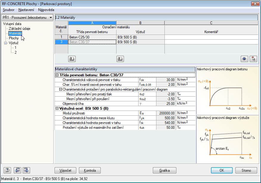The width and height of the screenshot is (261, 183).
Task: Collapse the Výztuž tree node
Action: (5, 43)
